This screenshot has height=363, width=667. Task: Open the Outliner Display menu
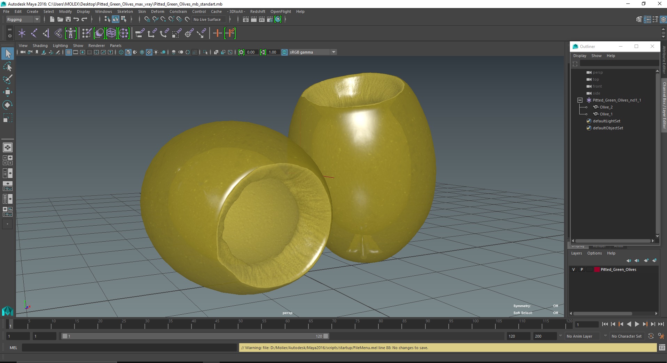tap(580, 56)
